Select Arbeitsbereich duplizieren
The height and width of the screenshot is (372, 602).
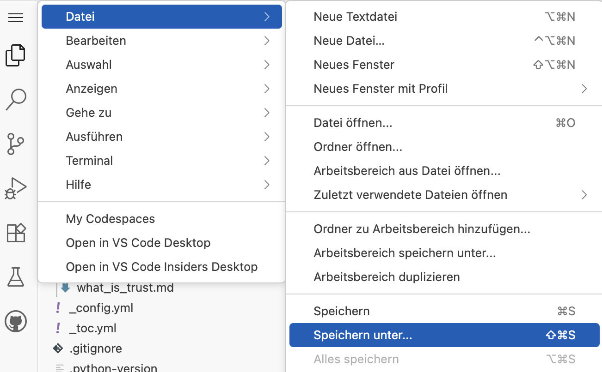pos(445,277)
